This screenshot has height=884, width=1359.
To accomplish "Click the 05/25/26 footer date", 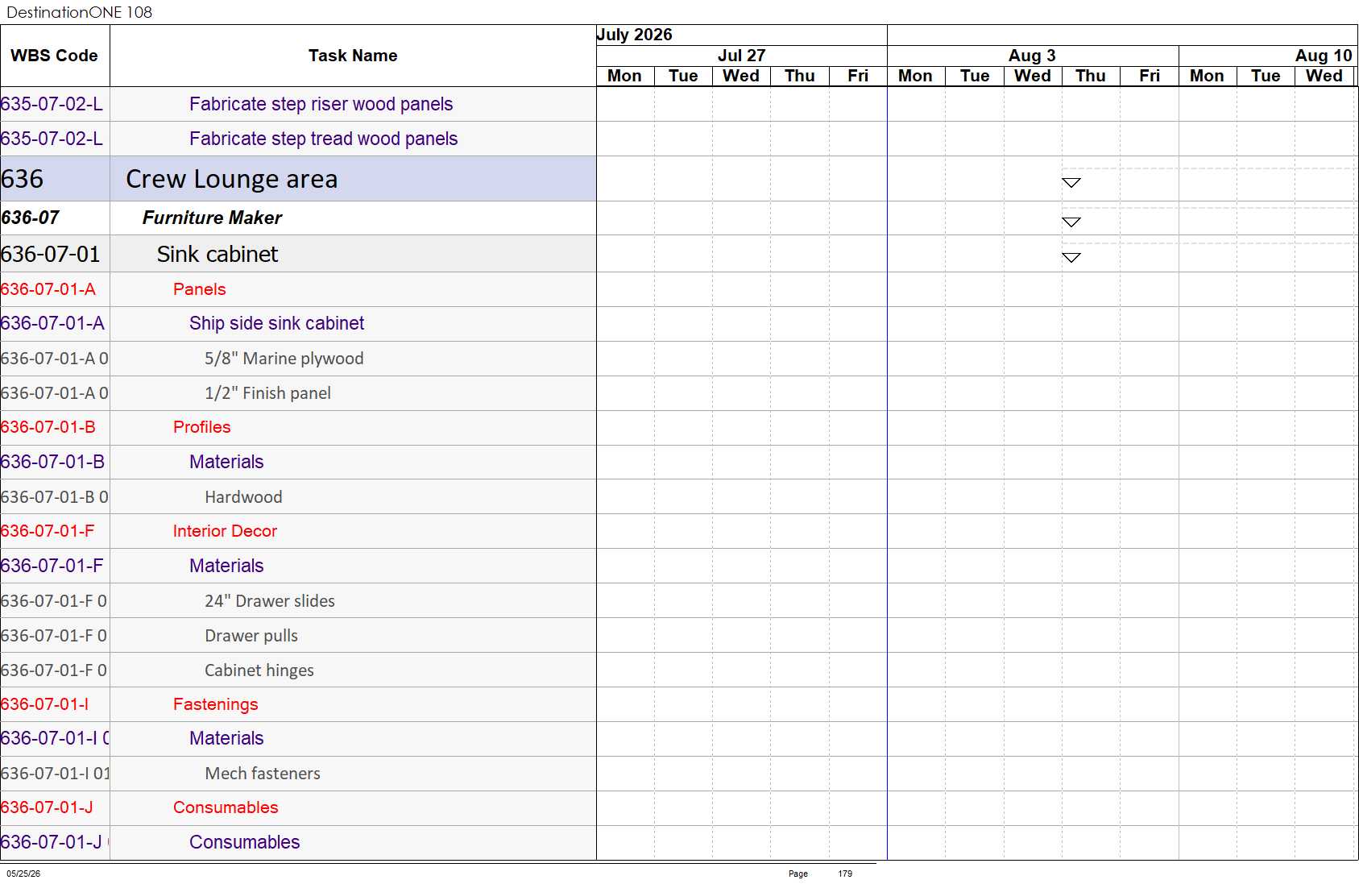I will (x=23, y=874).
